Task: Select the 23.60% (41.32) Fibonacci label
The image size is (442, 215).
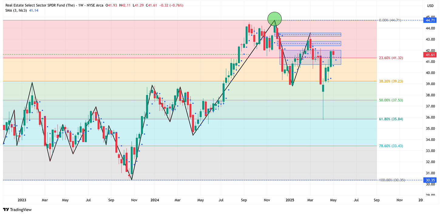Action: [391, 58]
